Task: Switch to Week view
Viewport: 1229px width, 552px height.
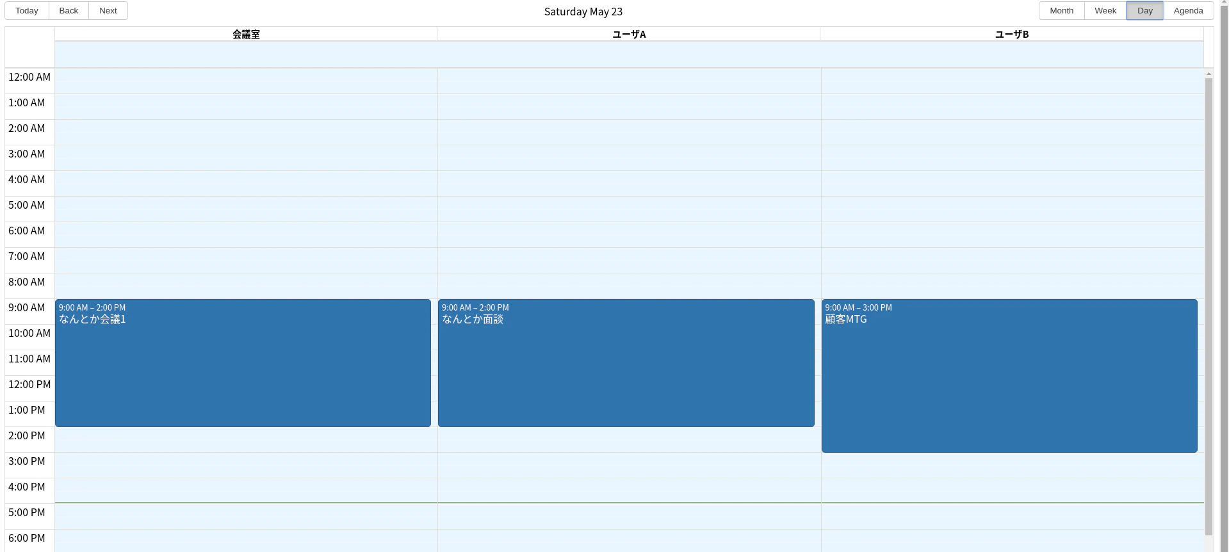Action: pos(1105,11)
